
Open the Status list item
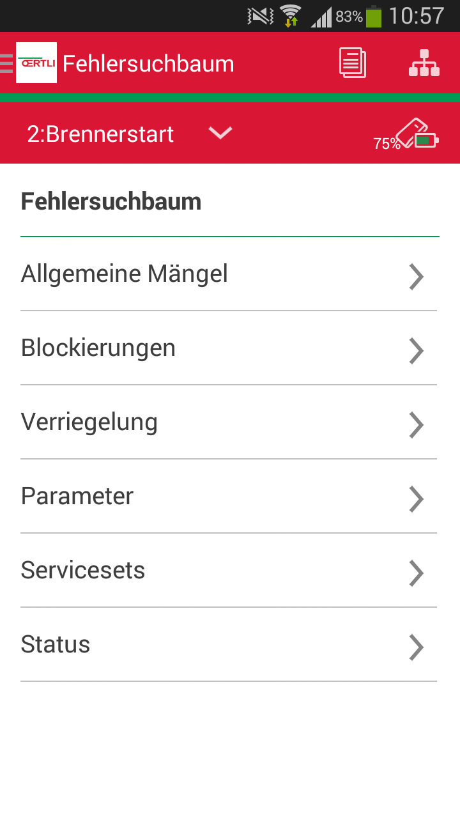pos(56,644)
